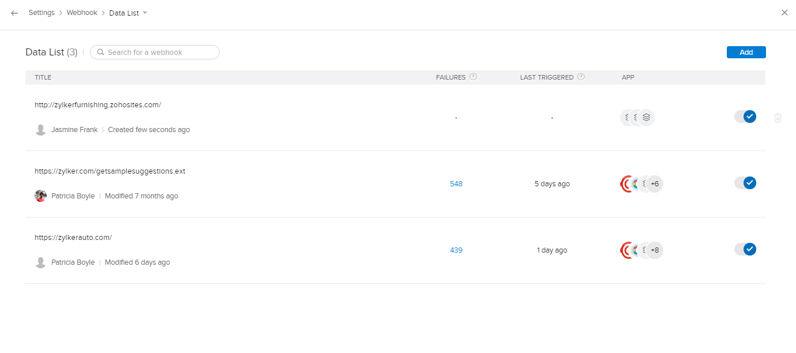
Task: Click the Last Triggered help icon
Action: 581,77
